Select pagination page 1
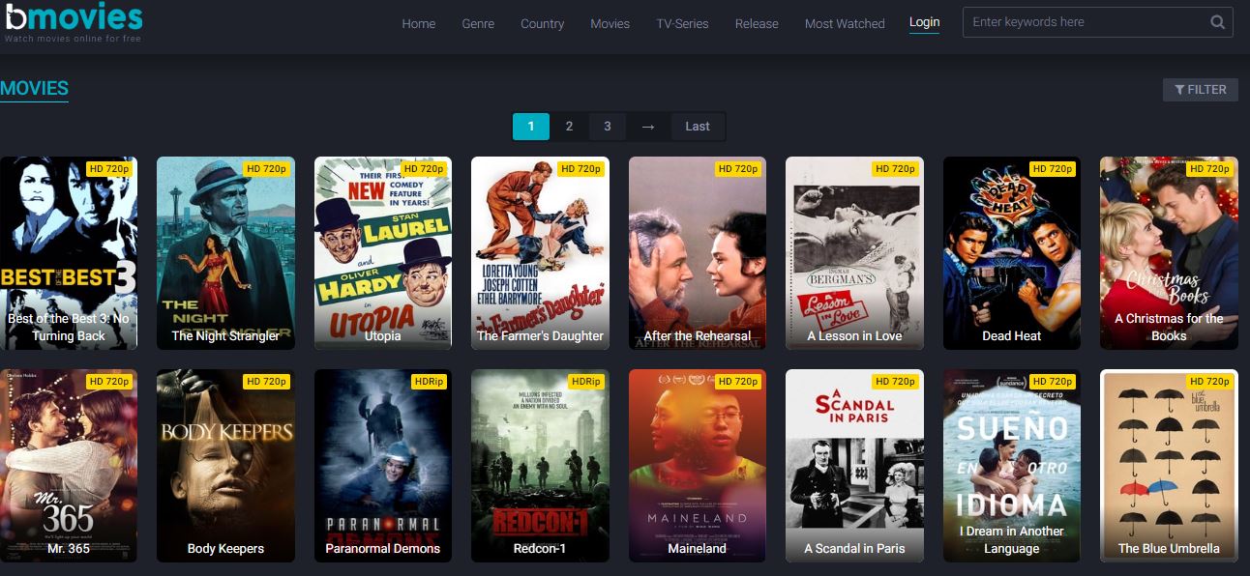This screenshot has height=576, width=1250. pos(531,127)
